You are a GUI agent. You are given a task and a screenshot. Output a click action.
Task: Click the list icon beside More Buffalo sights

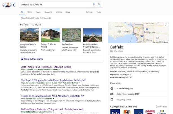point(22,59)
